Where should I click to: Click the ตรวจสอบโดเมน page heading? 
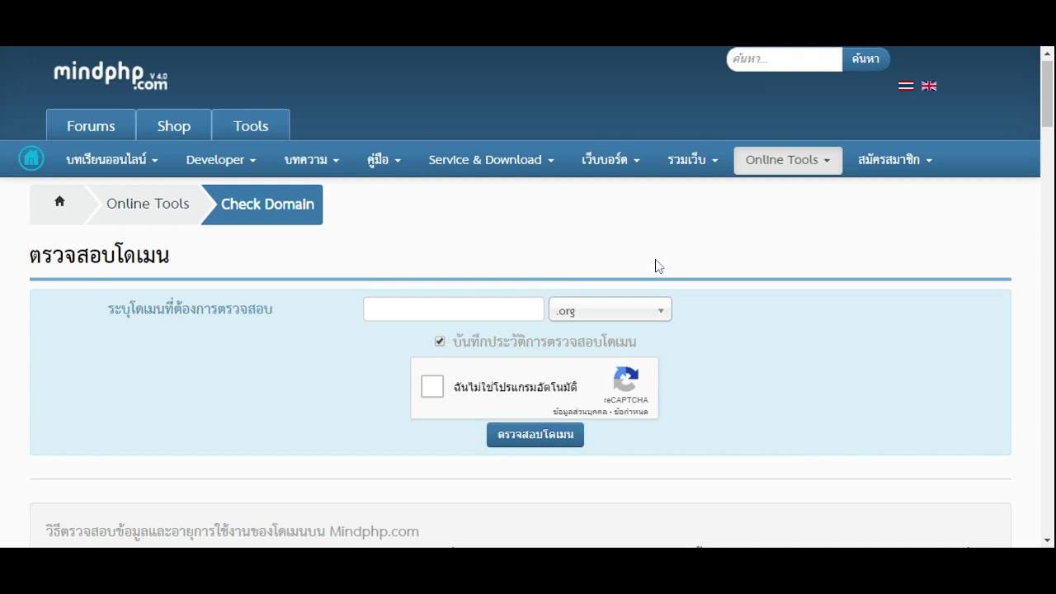[99, 255]
